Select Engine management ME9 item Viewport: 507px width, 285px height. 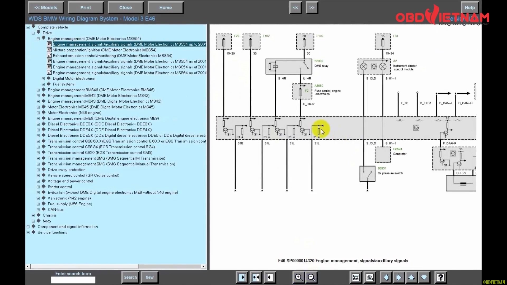pos(103,118)
